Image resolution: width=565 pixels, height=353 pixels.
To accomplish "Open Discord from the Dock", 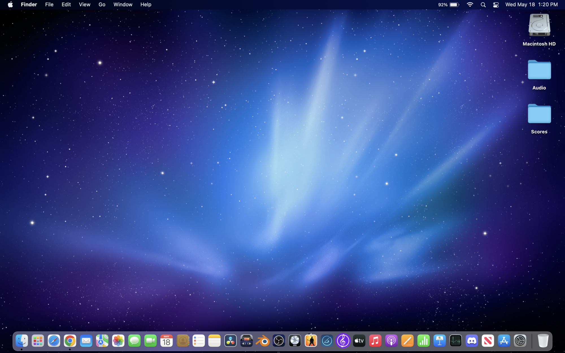I will pyautogui.click(x=472, y=341).
